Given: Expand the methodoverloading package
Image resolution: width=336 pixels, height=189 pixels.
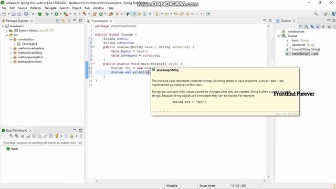Looking at the screenshot, I should tap(10, 48).
